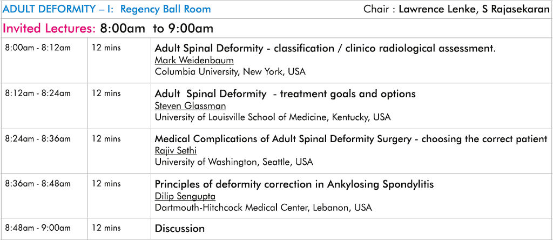Click the Discussion row title
This screenshot has height=240, width=553.
point(179,228)
